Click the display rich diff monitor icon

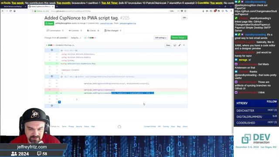[x=175, y=45]
